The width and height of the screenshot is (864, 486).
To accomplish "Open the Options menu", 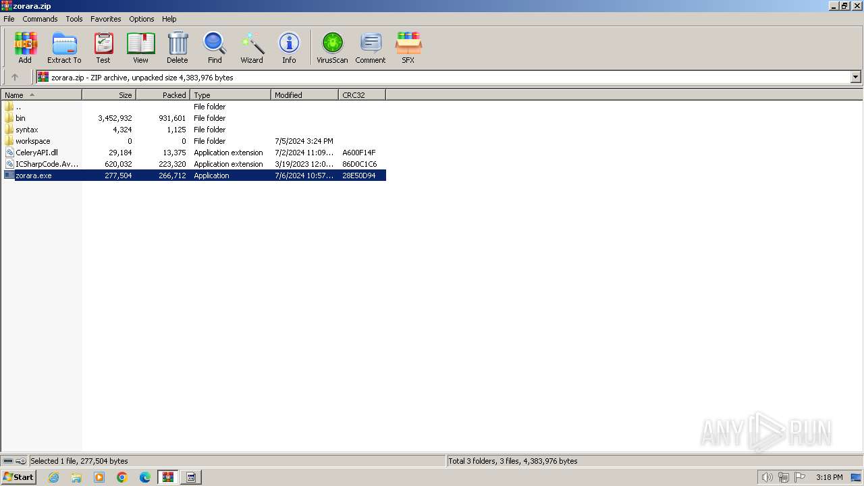I will click(x=142, y=19).
